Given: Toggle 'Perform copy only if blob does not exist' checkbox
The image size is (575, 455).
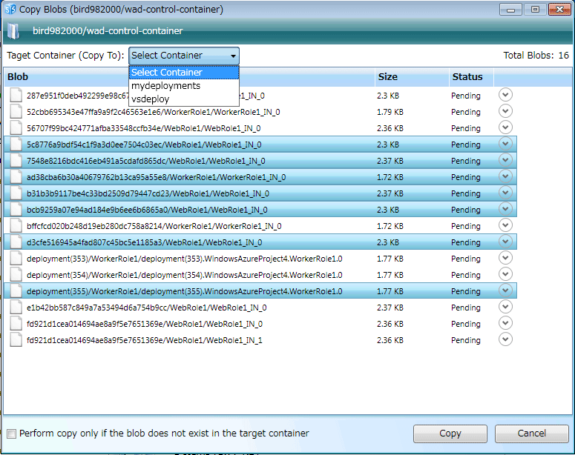Looking at the screenshot, I should tap(12, 434).
